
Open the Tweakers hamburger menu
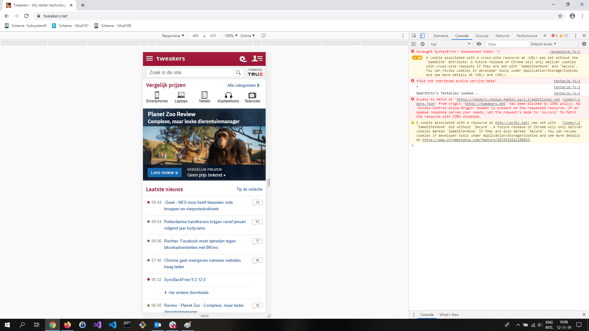149,59
